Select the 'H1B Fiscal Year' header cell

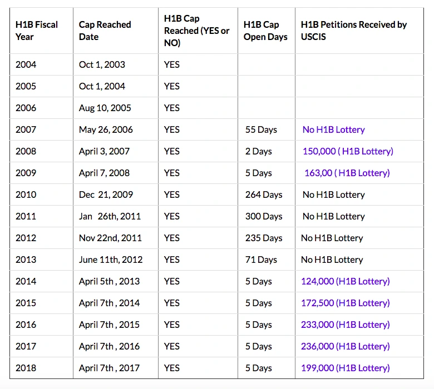tap(42, 31)
